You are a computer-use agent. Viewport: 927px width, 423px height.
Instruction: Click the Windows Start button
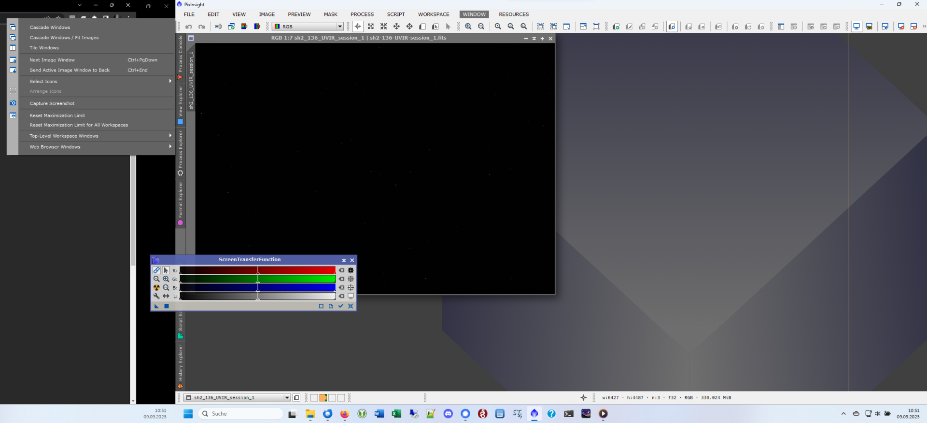188,414
